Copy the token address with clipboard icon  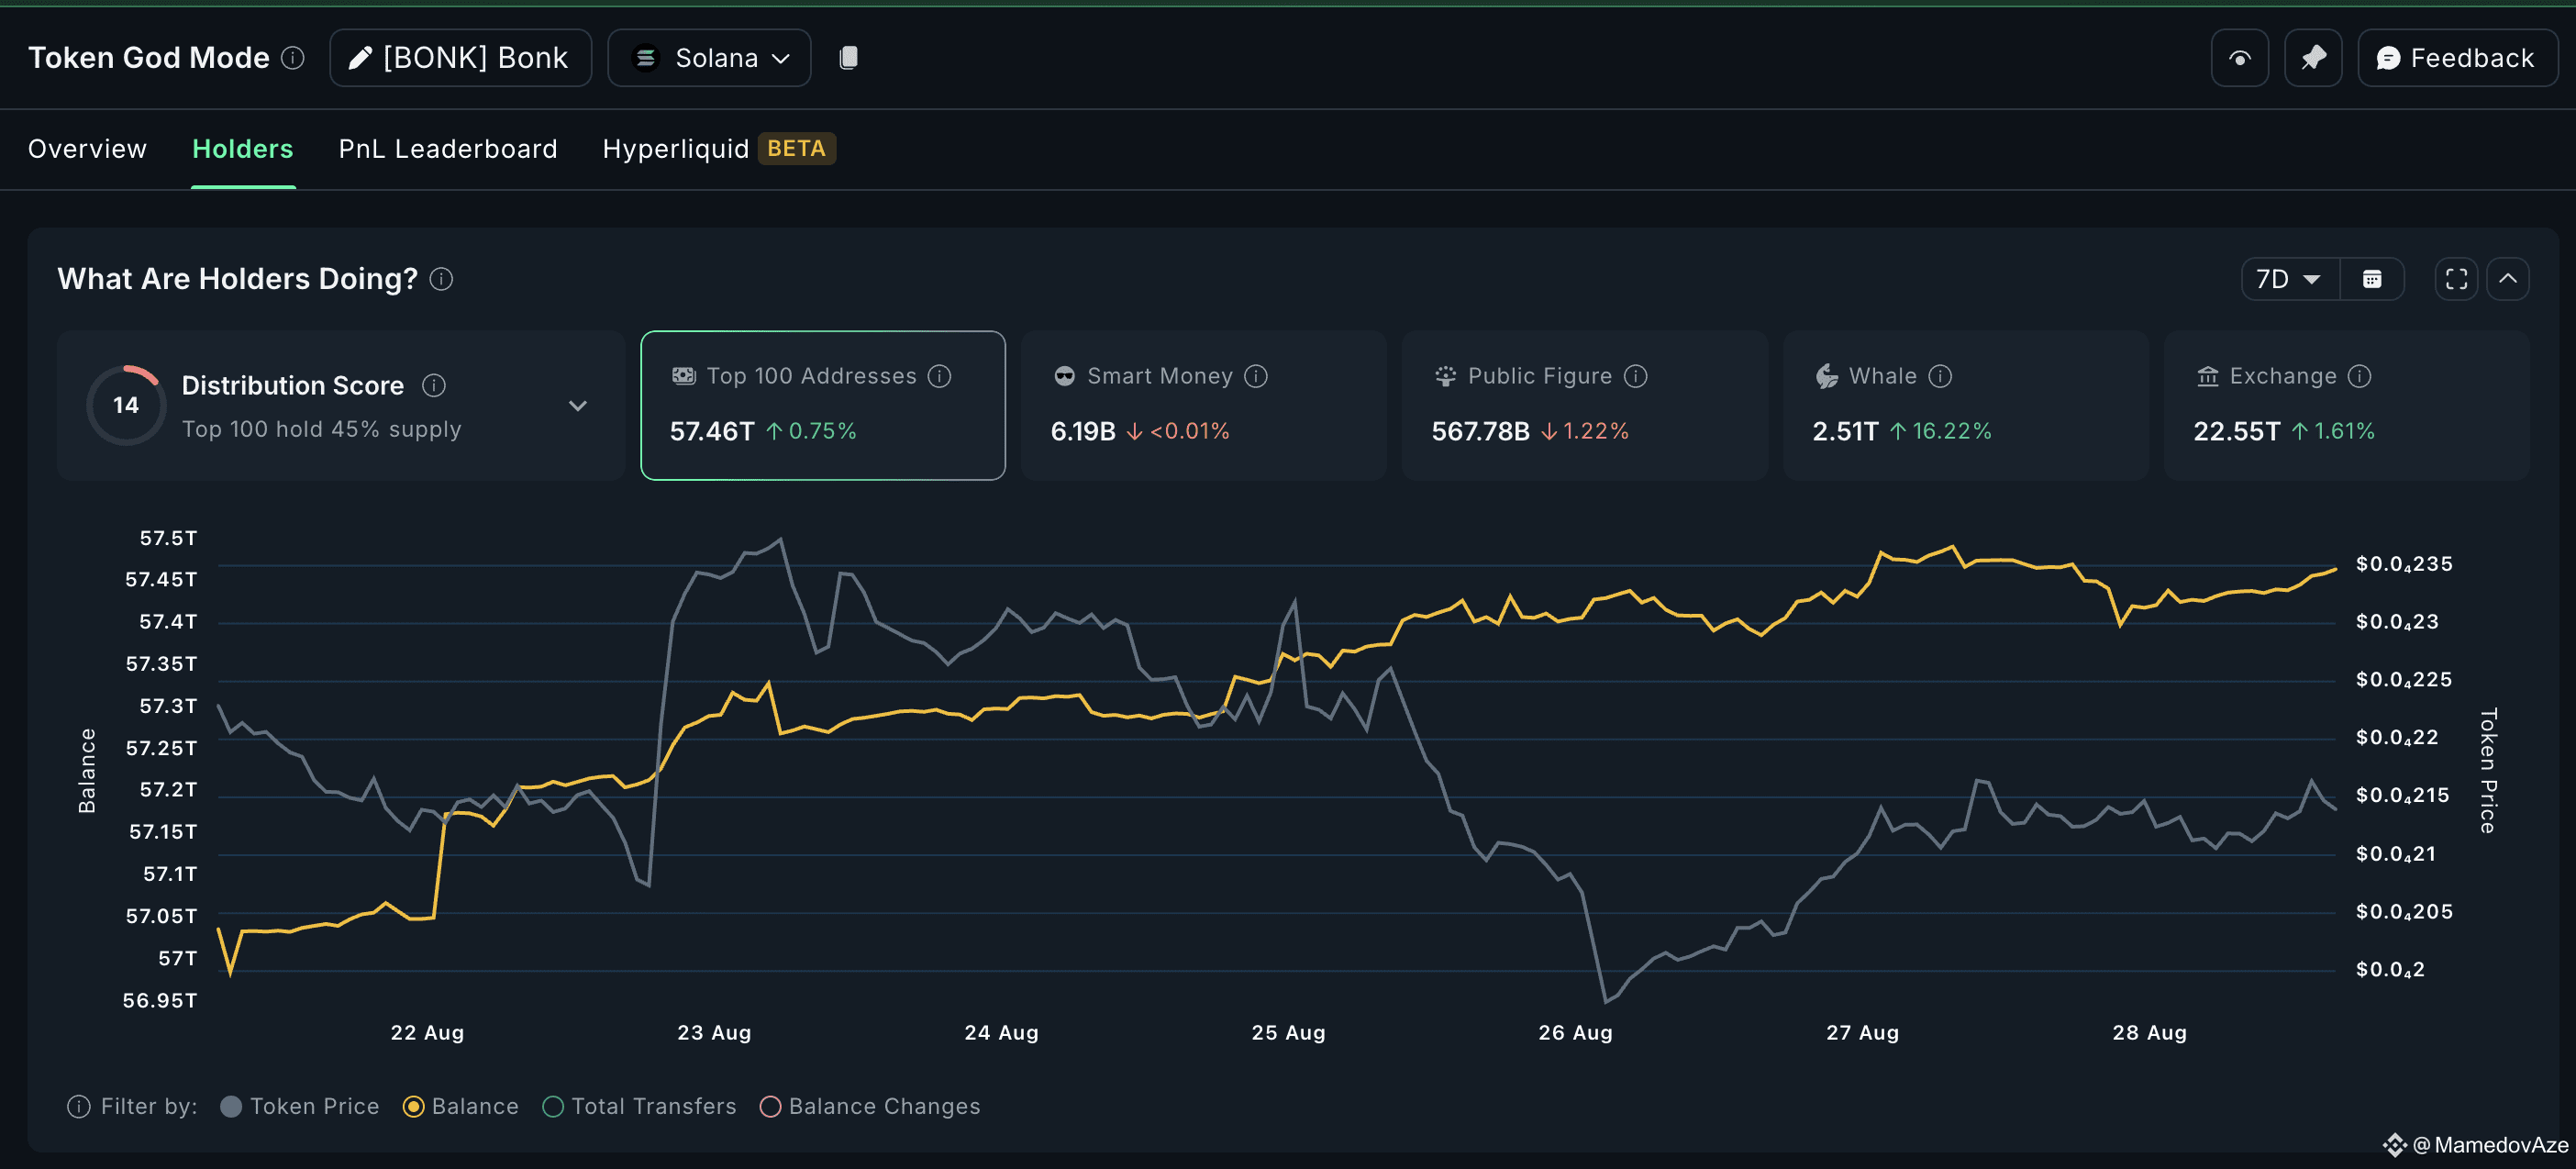[x=848, y=58]
